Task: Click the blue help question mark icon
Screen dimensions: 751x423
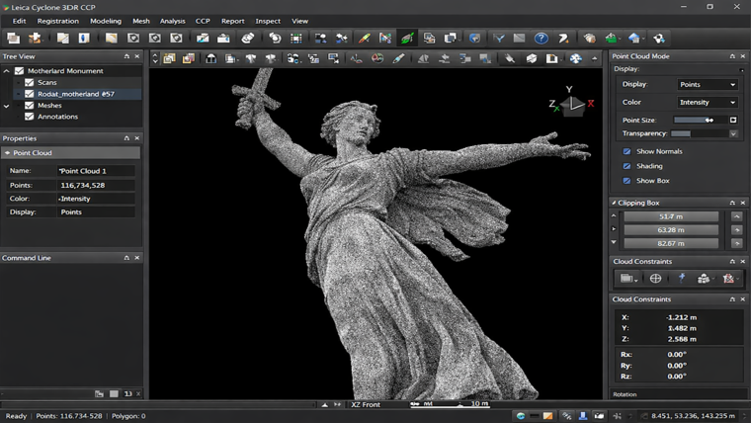Action: point(542,39)
